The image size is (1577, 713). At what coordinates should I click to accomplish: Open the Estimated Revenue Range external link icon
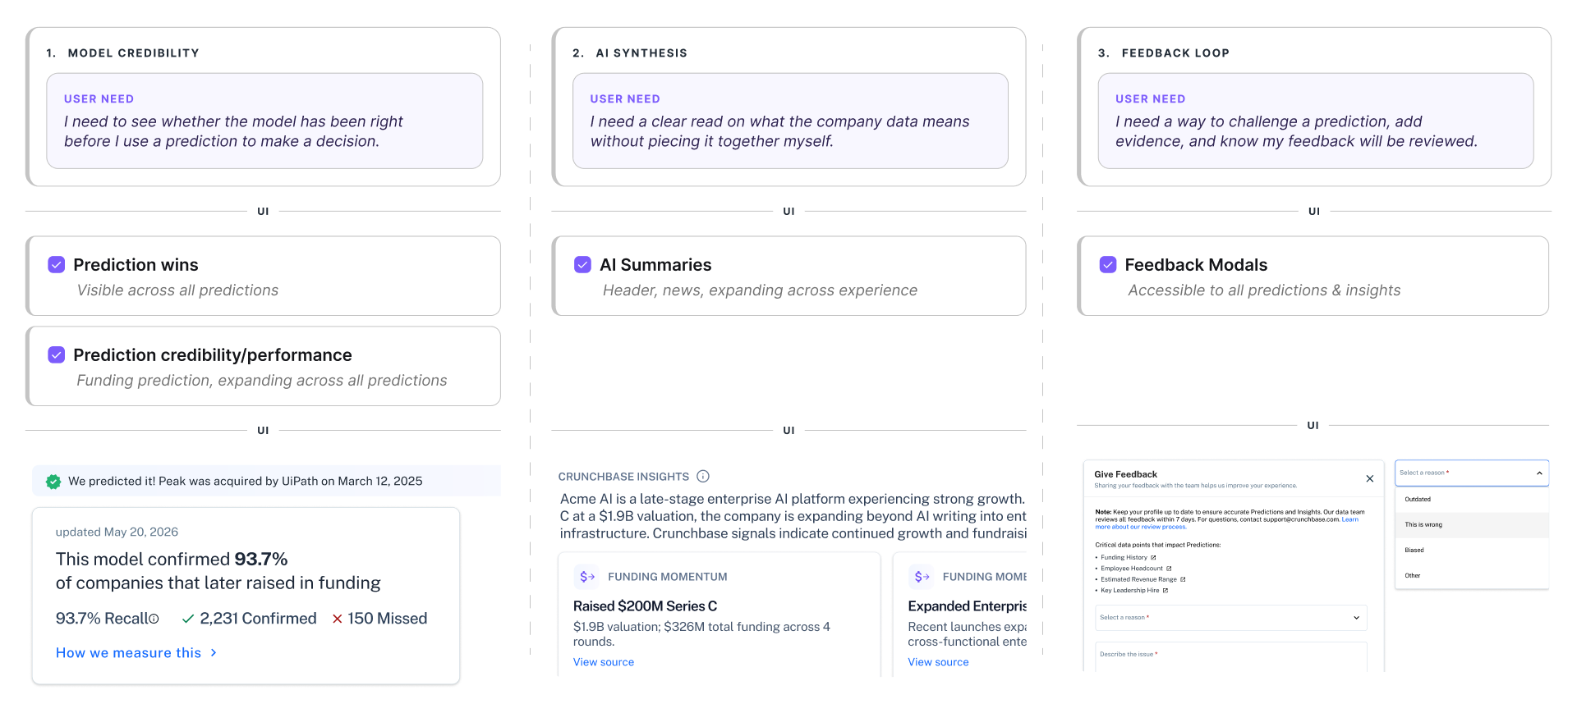coord(1183,579)
